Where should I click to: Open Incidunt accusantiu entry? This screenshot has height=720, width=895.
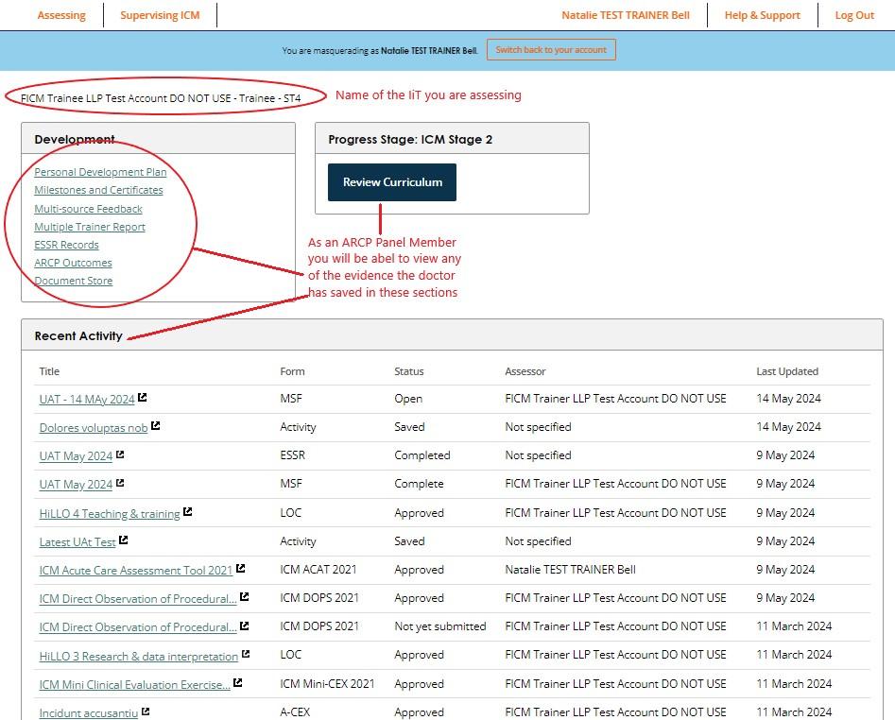click(89, 713)
